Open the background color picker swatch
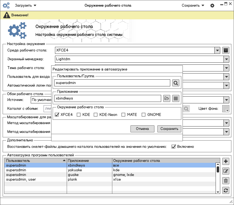This screenshot has width=234, height=205. pyautogui.click(x=226, y=109)
